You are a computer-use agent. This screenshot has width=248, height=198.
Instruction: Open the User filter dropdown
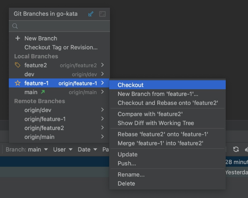coord(63,149)
